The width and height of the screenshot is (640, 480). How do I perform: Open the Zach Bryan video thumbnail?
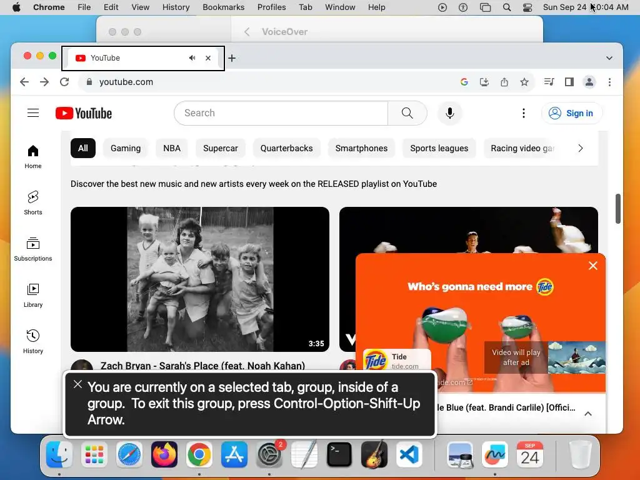[x=200, y=279]
